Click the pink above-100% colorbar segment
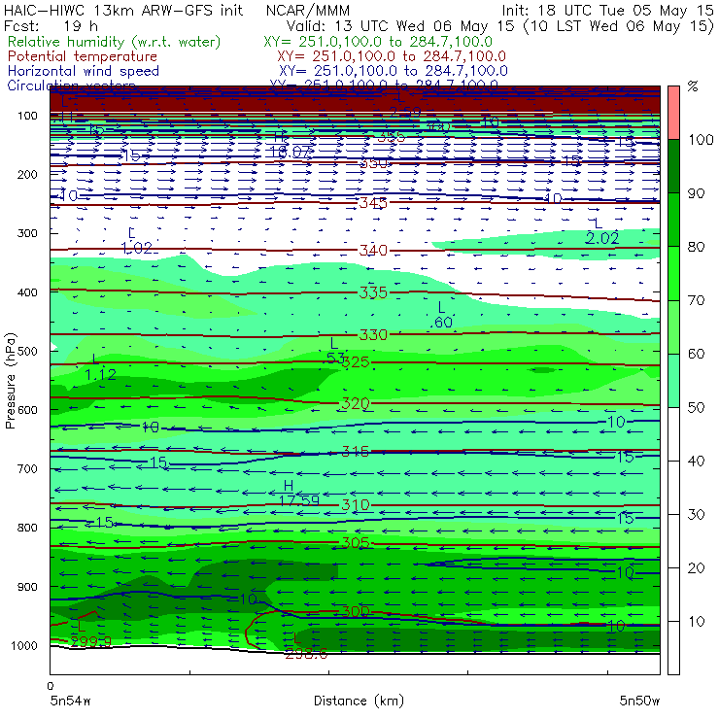719x719 pixels. (x=673, y=113)
